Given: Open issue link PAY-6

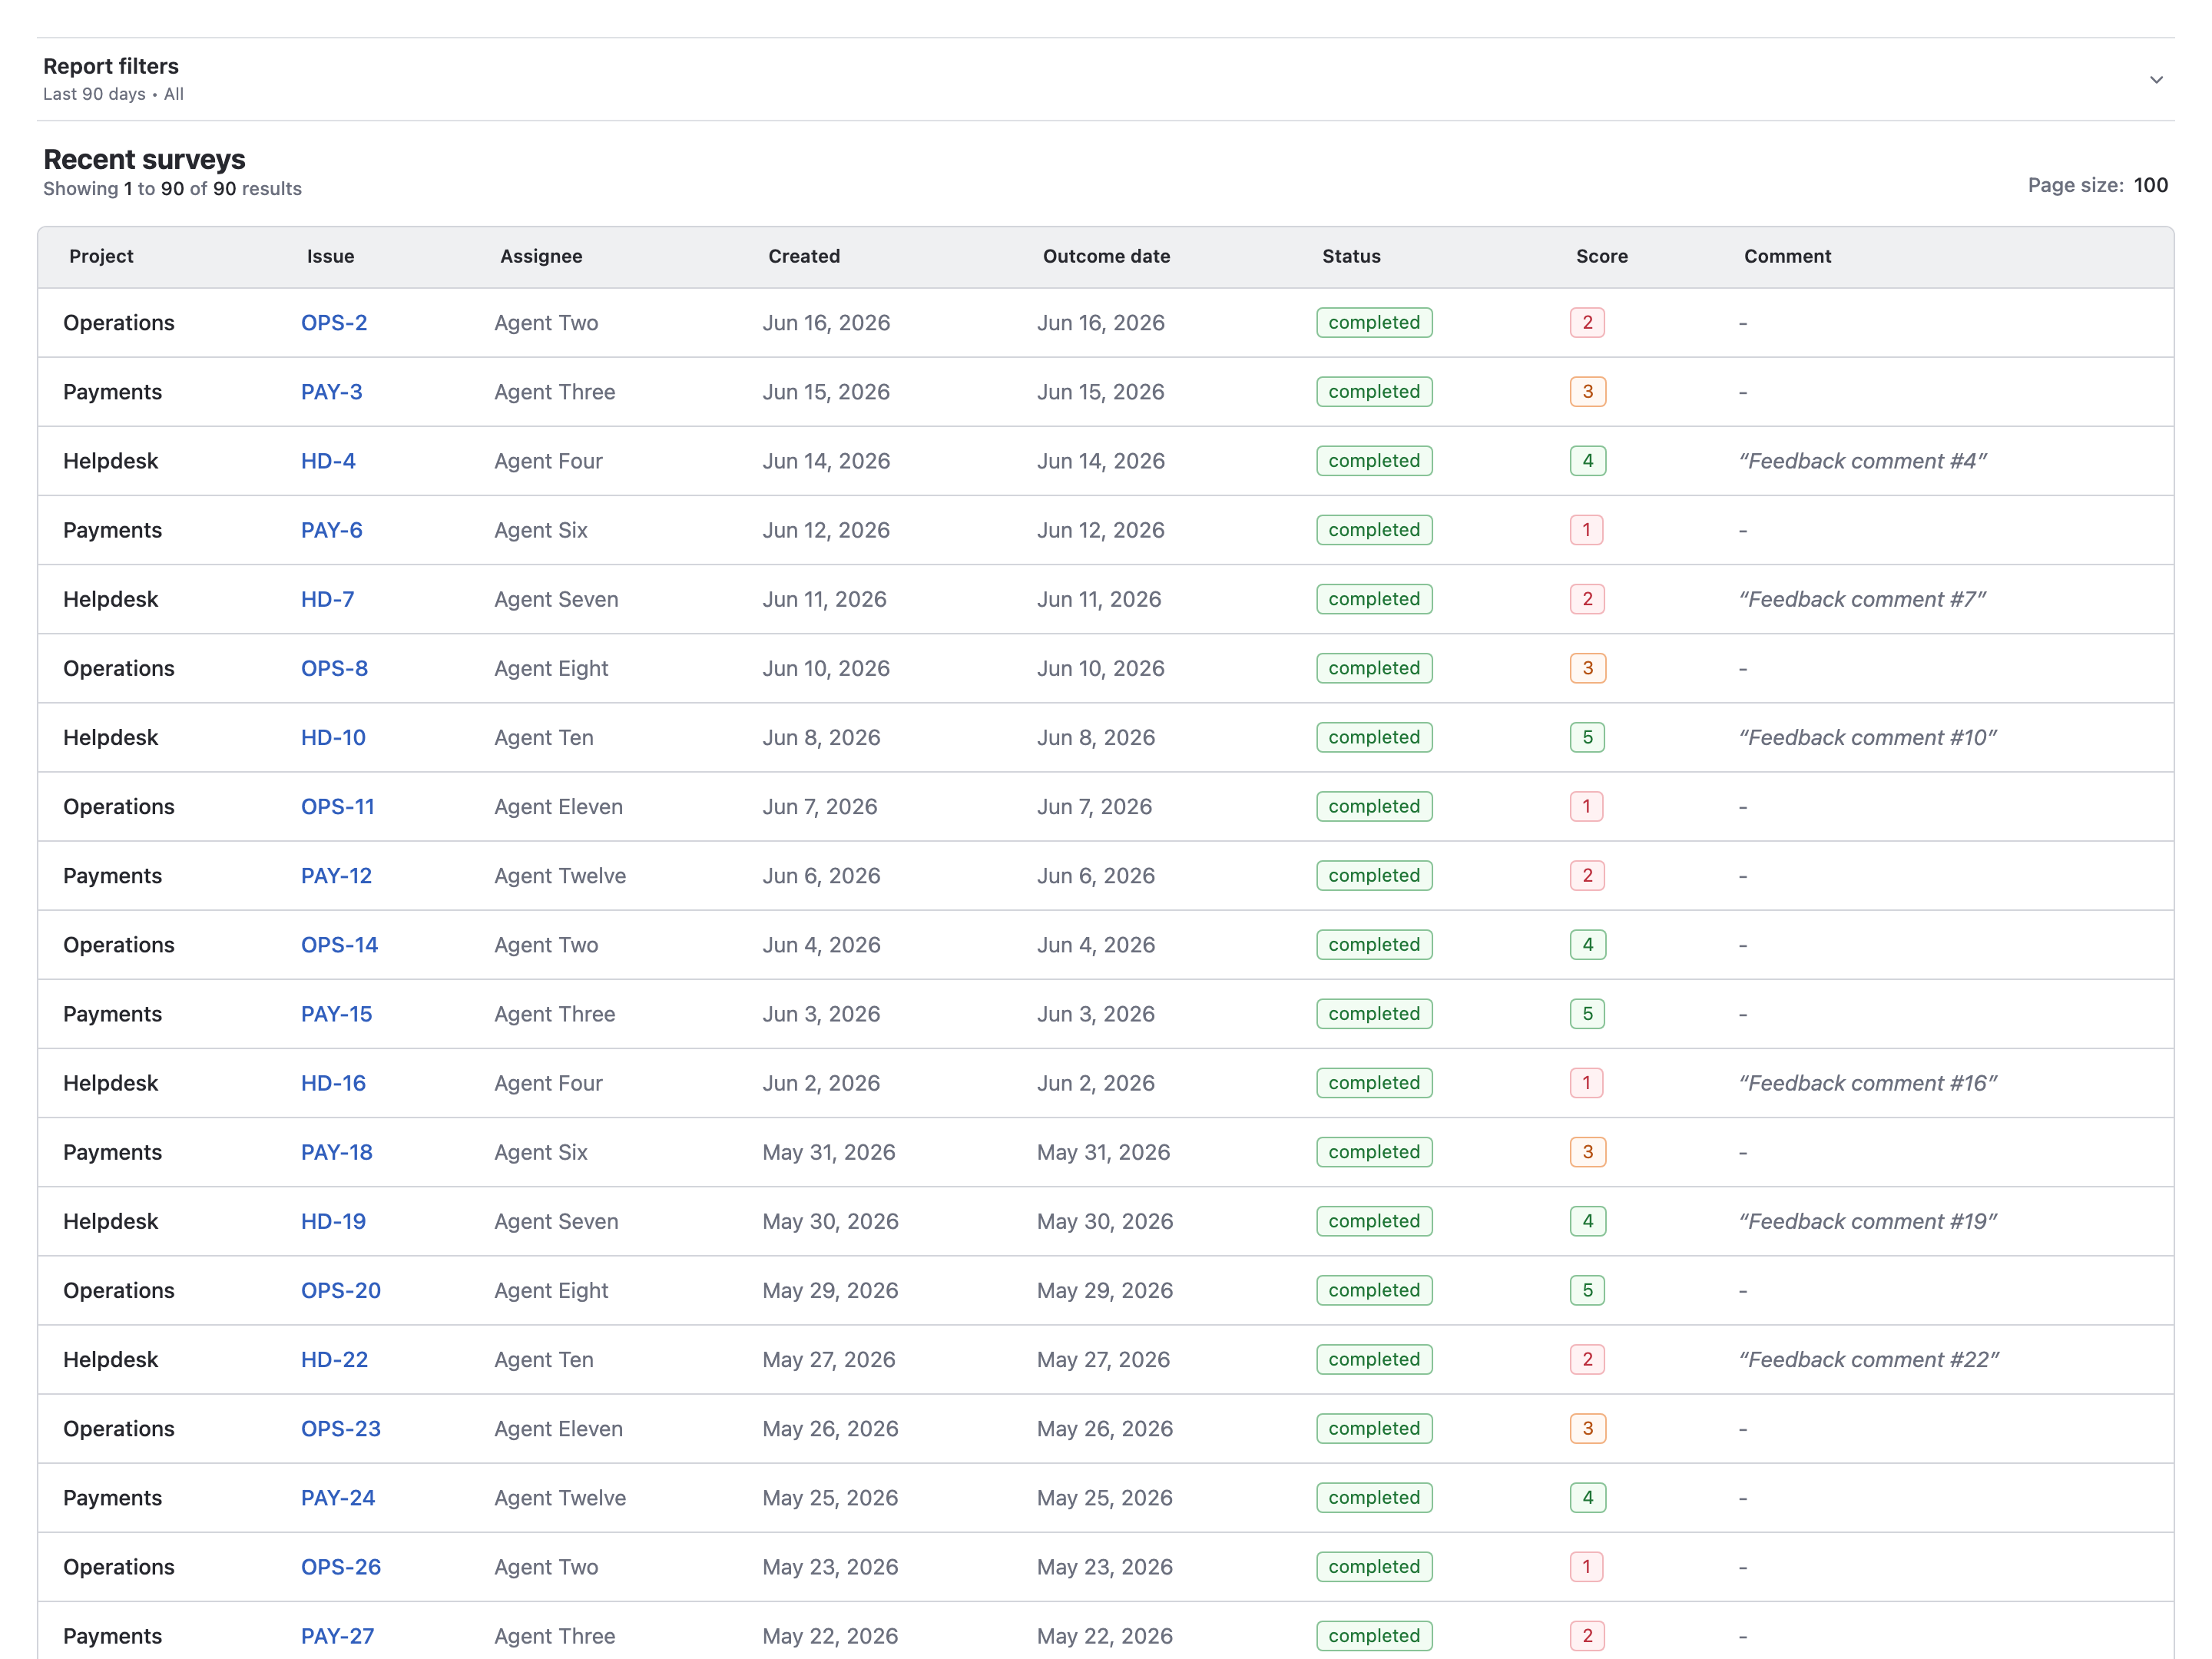Looking at the screenshot, I should tap(331, 530).
